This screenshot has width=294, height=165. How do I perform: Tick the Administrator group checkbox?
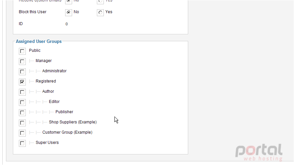(x=22, y=72)
